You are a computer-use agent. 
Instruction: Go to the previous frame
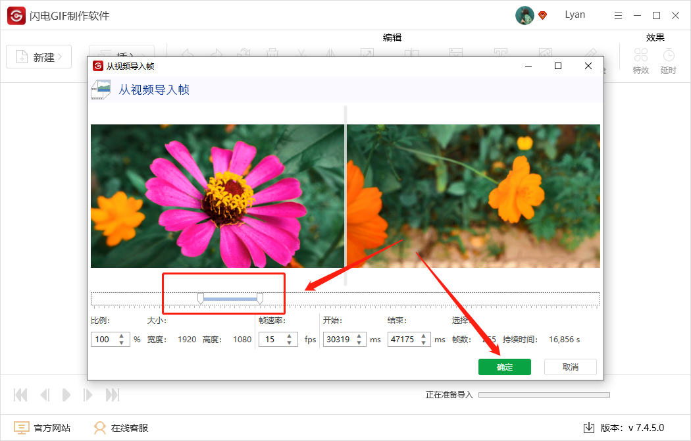point(45,395)
